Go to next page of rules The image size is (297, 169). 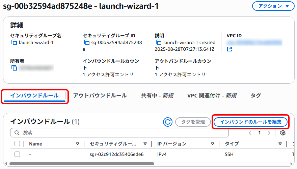[x=269, y=133]
